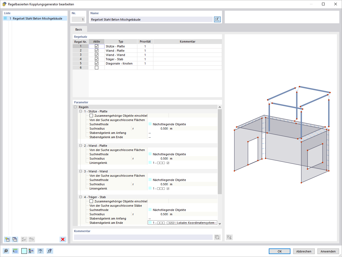Viewport: 342px width, 257px height.
Task: Click the Kommentar column header in Regelsatz
Action: pyautogui.click(x=188, y=42)
